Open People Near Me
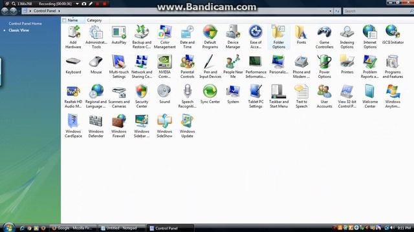The width and height of the screenshot is (414, 232). 233,67
